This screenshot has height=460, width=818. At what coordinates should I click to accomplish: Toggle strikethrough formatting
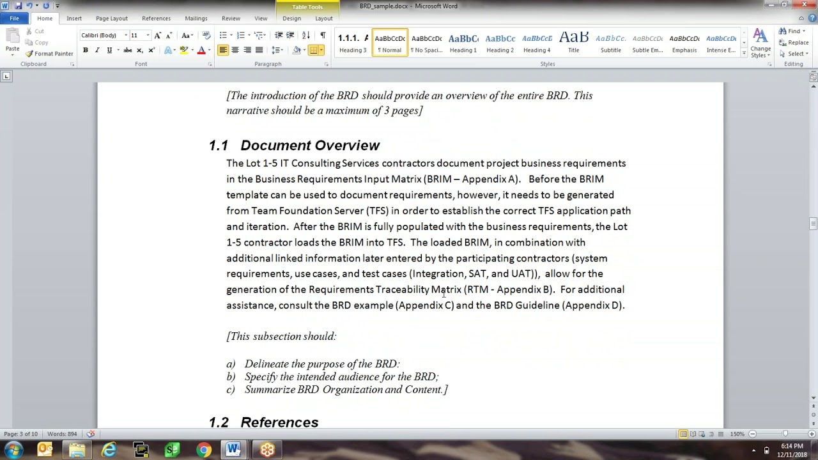click(x=127, y=50)
